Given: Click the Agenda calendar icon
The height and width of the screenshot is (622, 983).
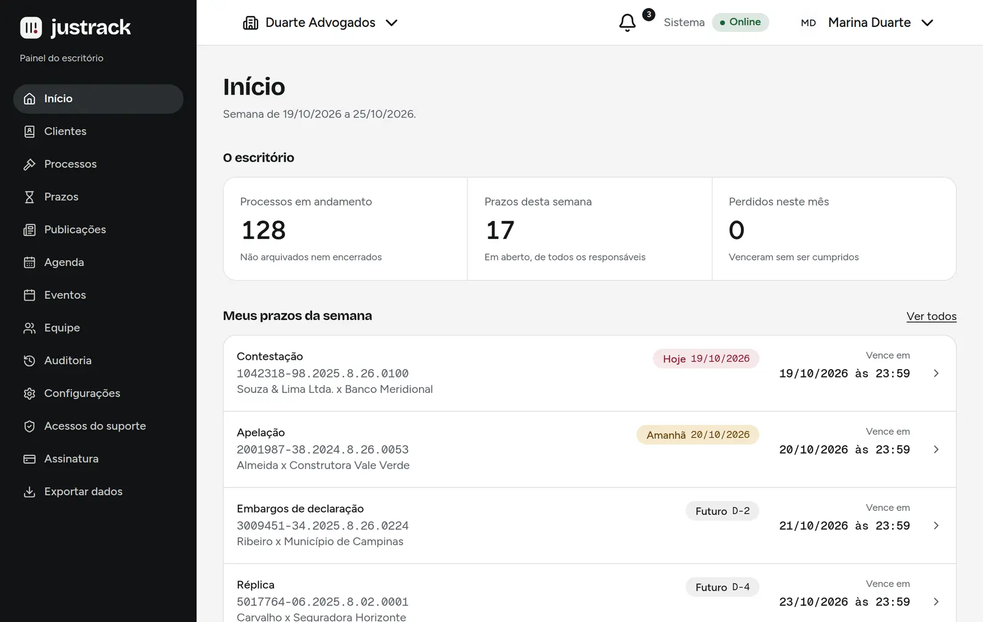Looking at the screenshot, I should tap(29, 262).
